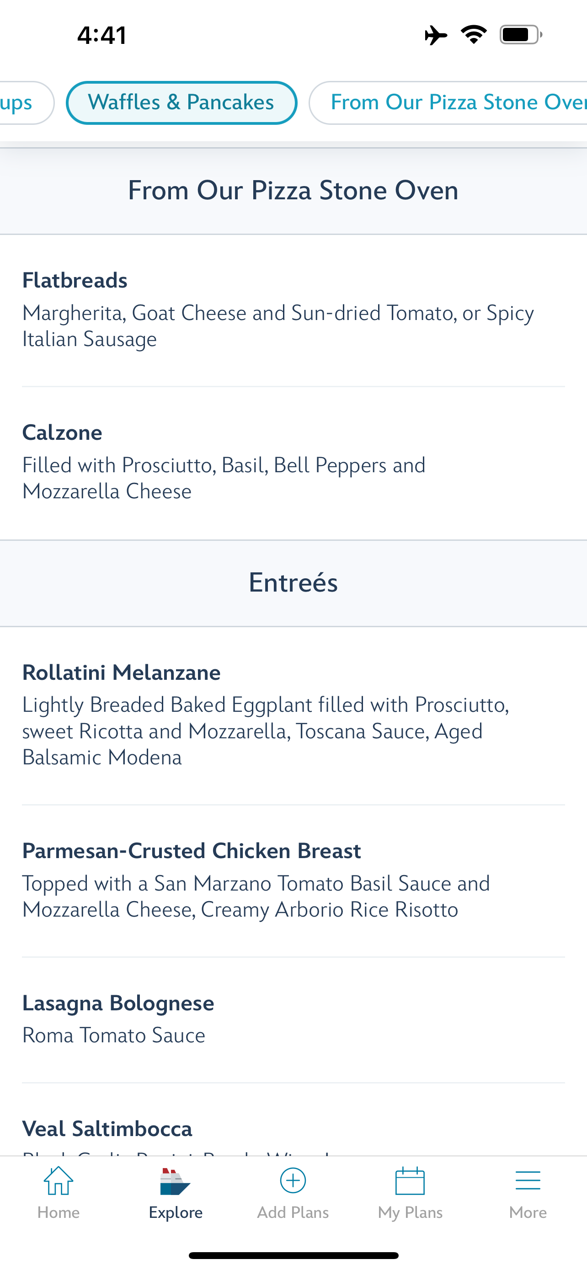The height and width of the screenshot is (1270, 587).
Task: Tap the Home house icon
Action: pyautogui.click(x=58, y=1181)
